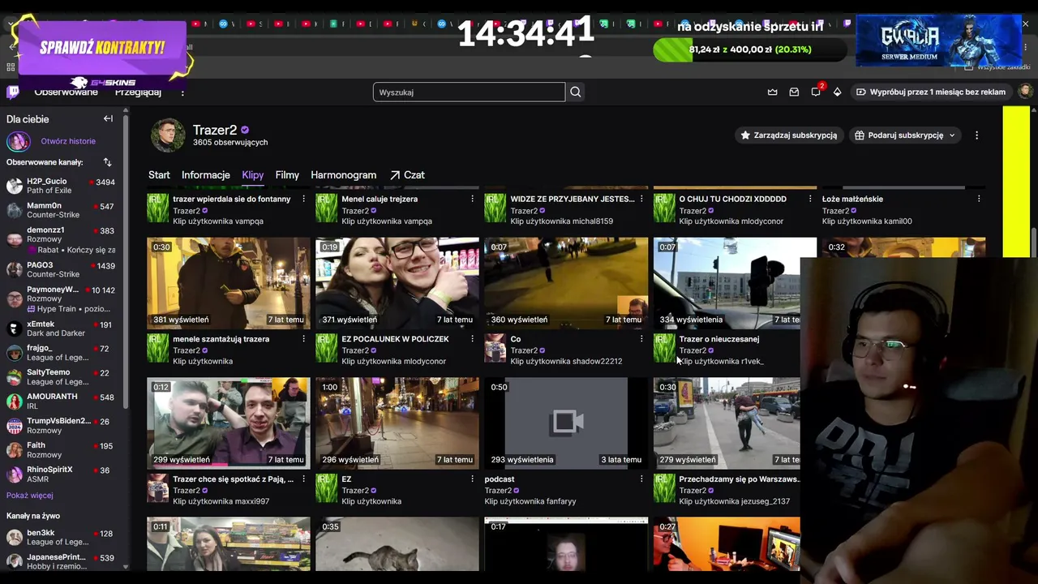Open options for 'EZ POCALUNEK W POLICZEK' clip
The width and height of the screenshot is (1038, 584).
(473, 339)
